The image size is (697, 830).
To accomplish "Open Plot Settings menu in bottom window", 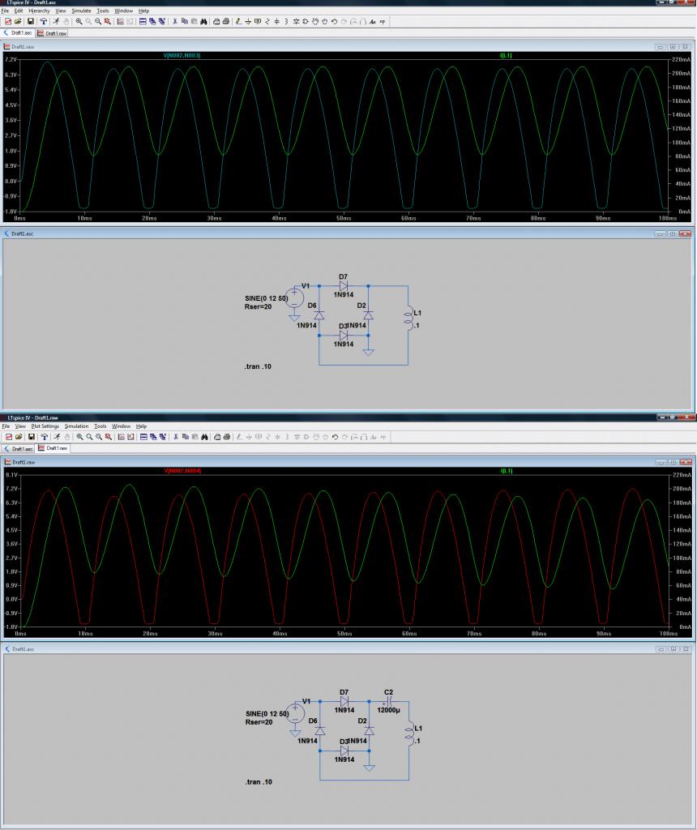I will pos(45,426).
